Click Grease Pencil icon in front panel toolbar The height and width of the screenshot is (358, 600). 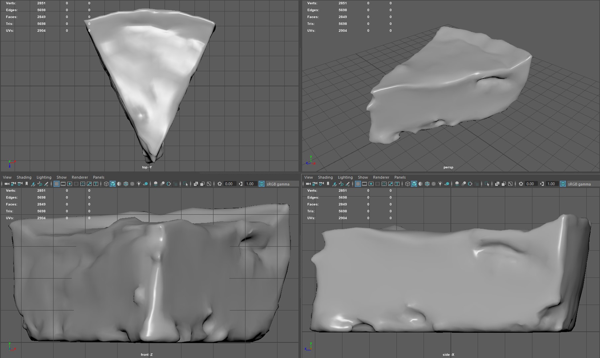pos(46,184)
